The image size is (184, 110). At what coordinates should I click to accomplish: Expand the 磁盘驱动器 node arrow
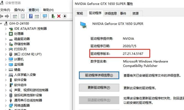6,39
